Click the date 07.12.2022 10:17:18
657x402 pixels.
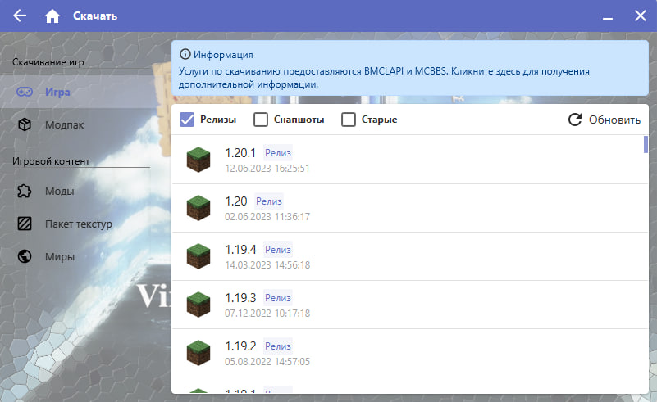tap(267, 314)
